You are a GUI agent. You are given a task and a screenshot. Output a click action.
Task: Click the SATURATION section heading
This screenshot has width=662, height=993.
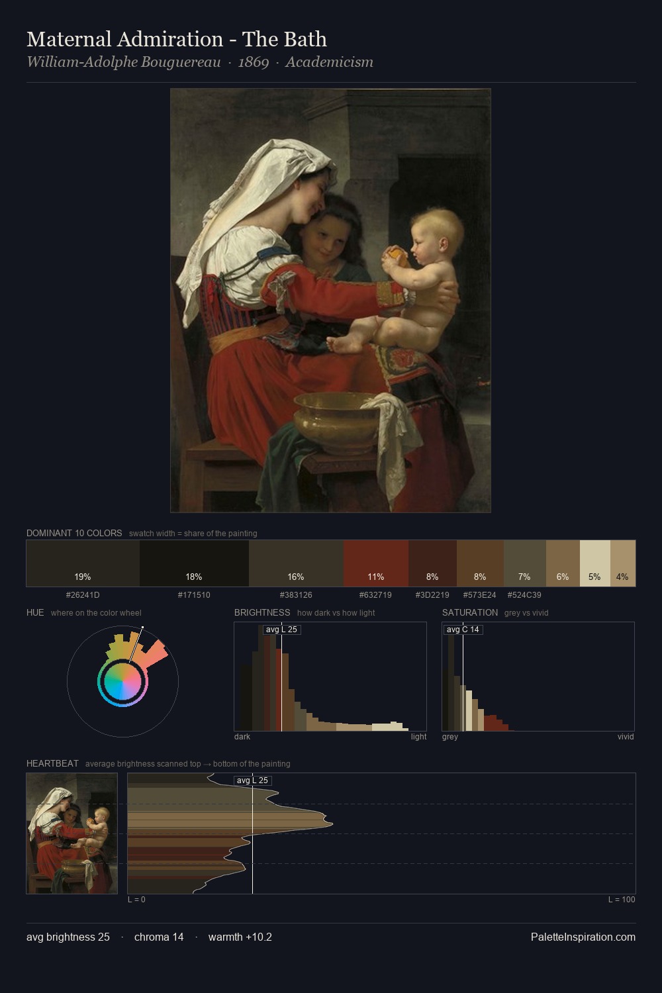tap(470, 612)
